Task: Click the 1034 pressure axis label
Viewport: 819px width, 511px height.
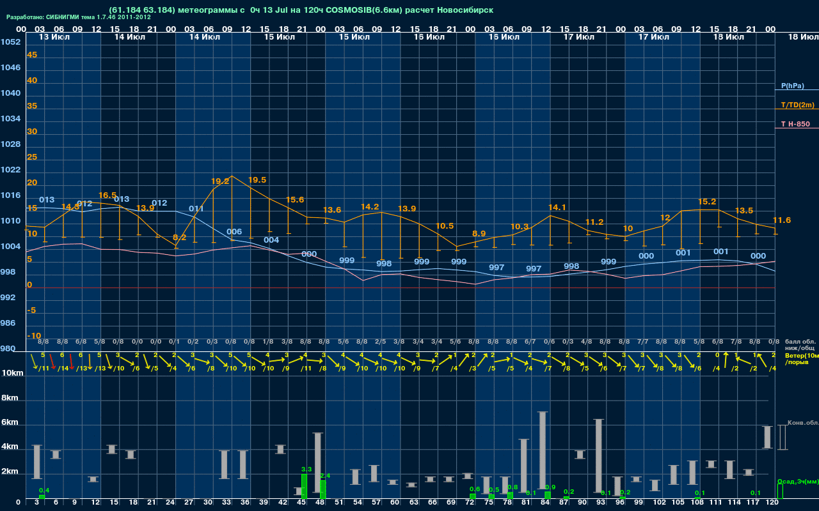Action: click(x=10, y=119)
